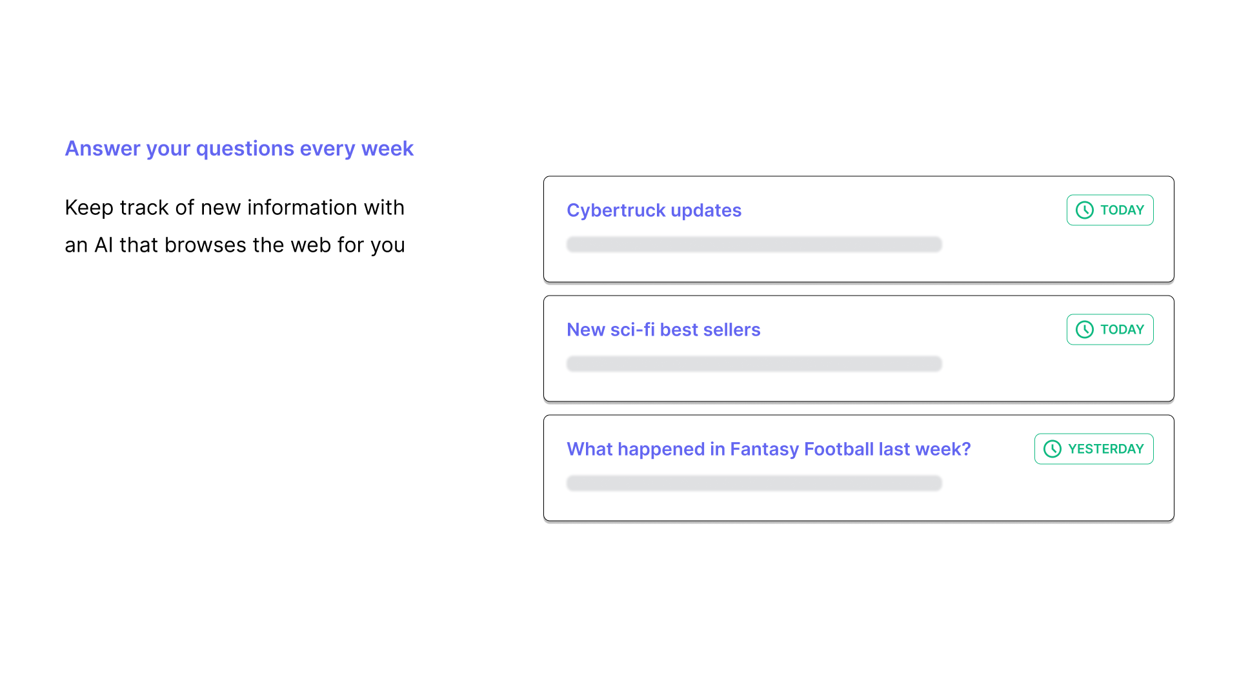Open the Cybertruck updates title link
The height and width of the screenshot is (697, 1239).
(654, 210)
